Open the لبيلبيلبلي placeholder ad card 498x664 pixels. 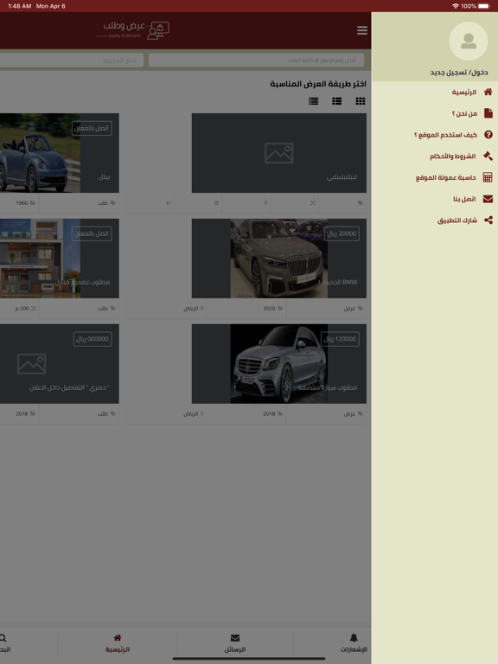pos(279,153)
